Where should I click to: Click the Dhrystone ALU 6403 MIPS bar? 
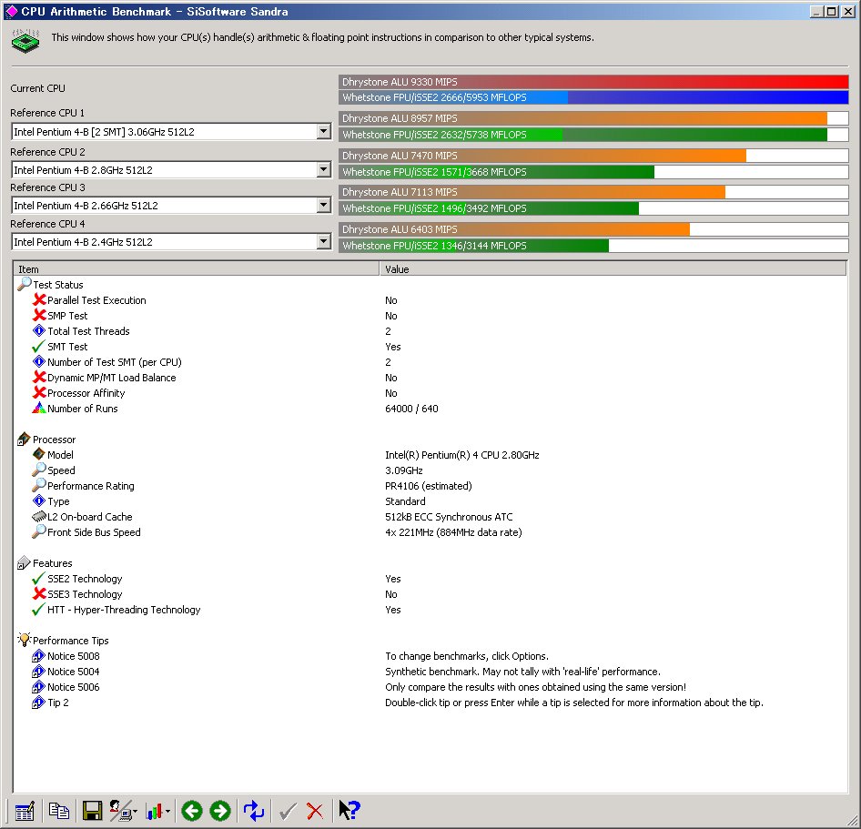tap(593, 229)
